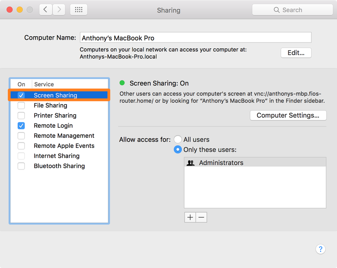Click the On column header

click(21, 84)
